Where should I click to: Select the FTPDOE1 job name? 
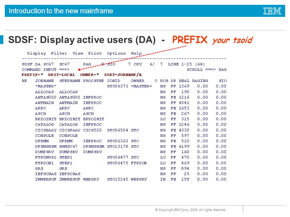(x=44, y=163)
